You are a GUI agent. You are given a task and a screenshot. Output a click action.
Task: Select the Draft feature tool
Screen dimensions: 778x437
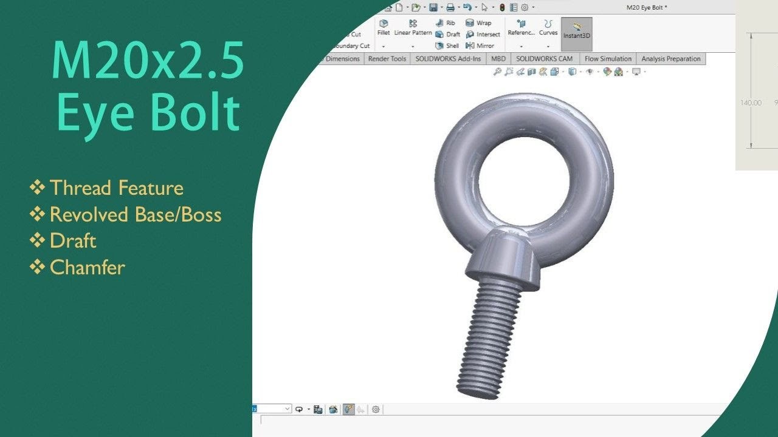tap(448, 35)
